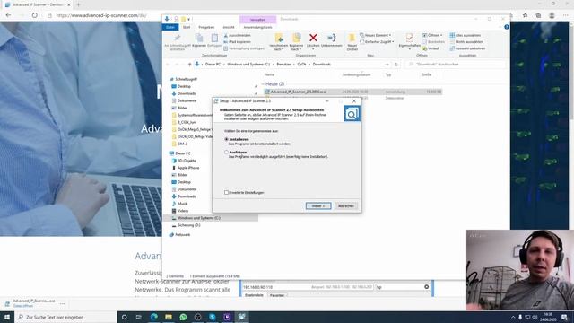The width and height of the screenshot is (574, 323).
Task: Open the Neues Element dropdown
Action: pyautogui.click(x=376, y=35)
